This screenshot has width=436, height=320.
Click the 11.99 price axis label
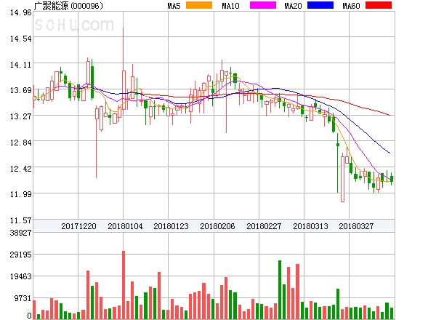click(21, 194)
